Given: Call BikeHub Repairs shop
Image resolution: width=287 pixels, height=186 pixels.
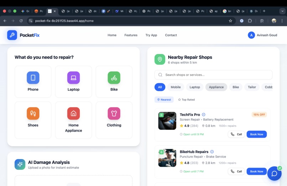Looking at the screenshot, I should (x=236, y=171).
